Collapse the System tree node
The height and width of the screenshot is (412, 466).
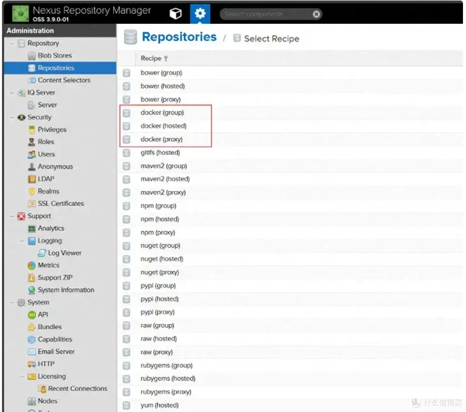(x=12, y=302)
